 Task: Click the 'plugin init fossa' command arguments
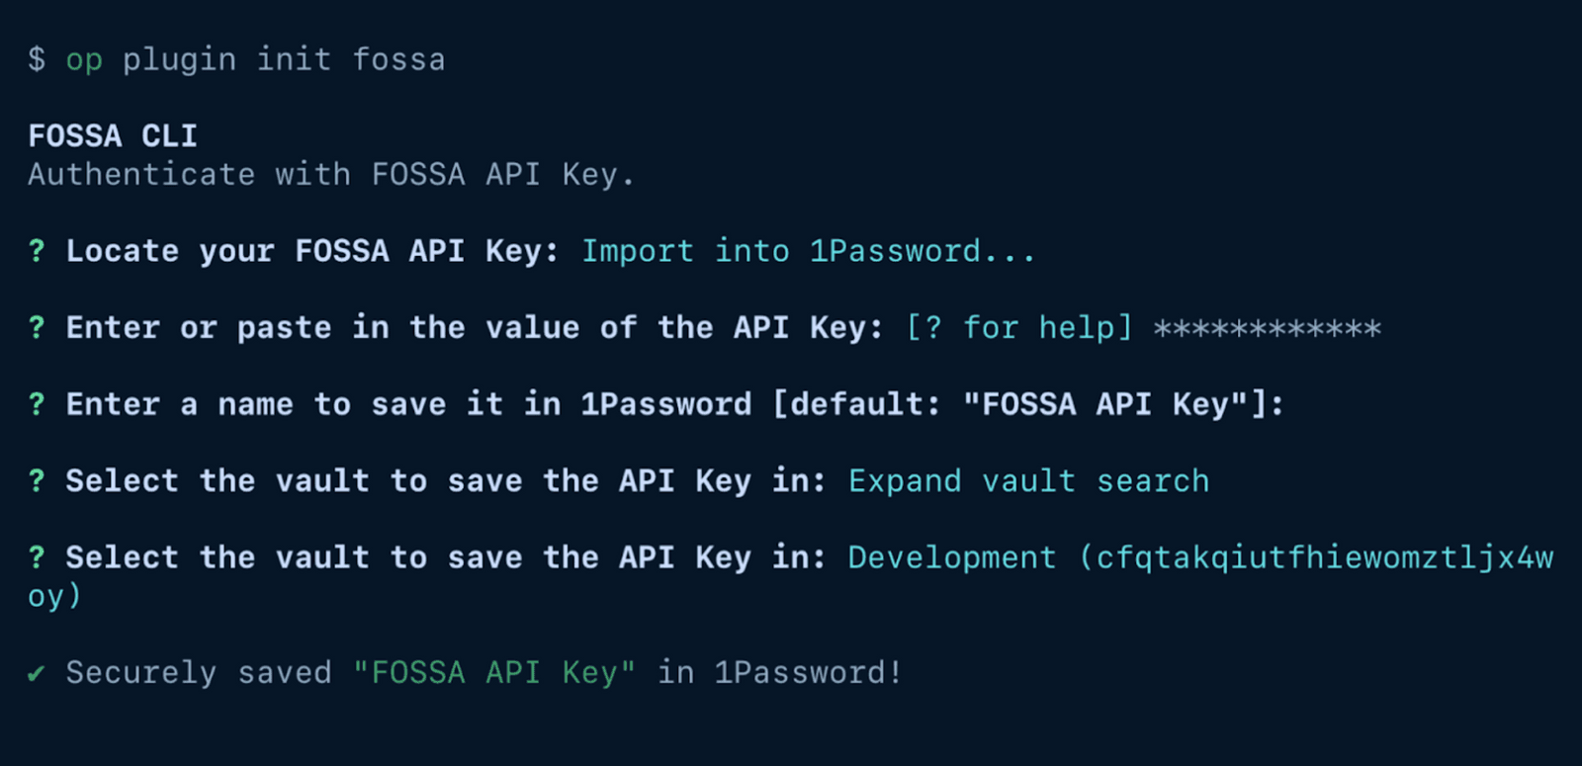[x=284, y=59]
